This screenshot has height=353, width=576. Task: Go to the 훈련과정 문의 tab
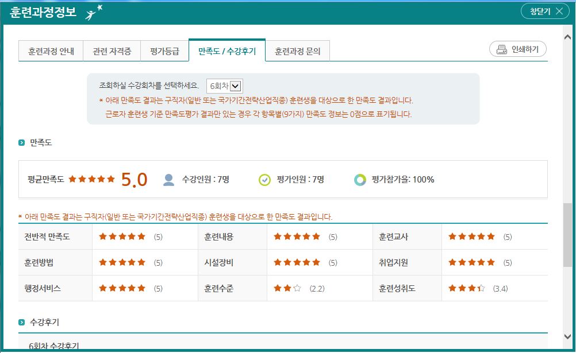click(x=297, y=51)
